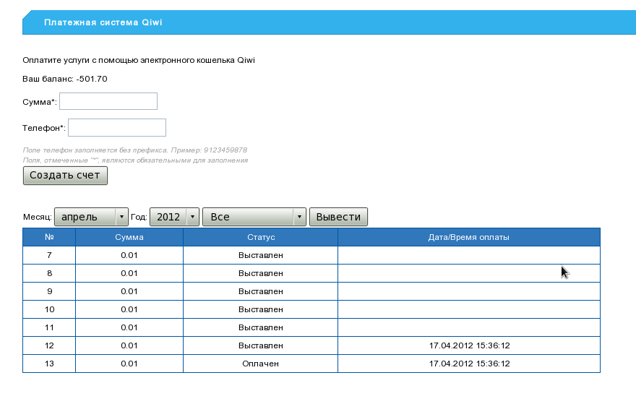
Task: Click the Сумма input field
Action: tap(108, 101)
